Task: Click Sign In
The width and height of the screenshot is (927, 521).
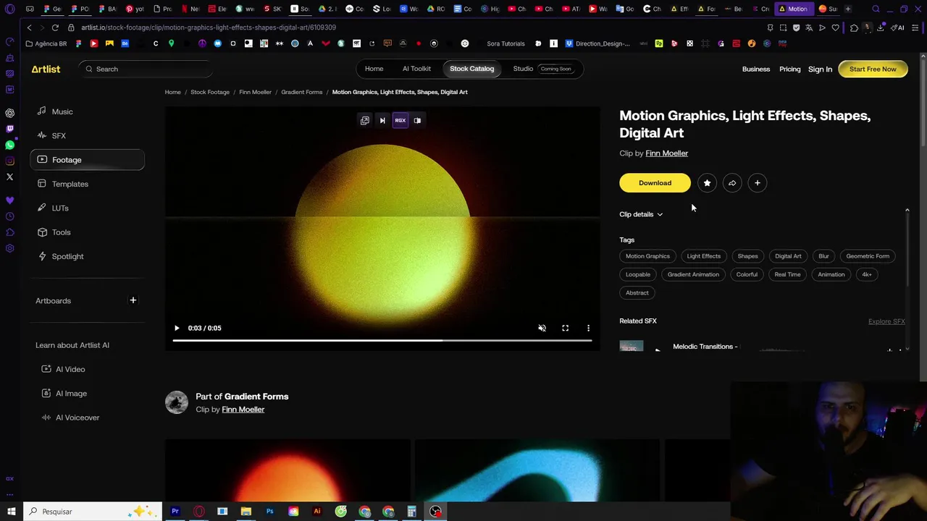Action: click(820, 69)
